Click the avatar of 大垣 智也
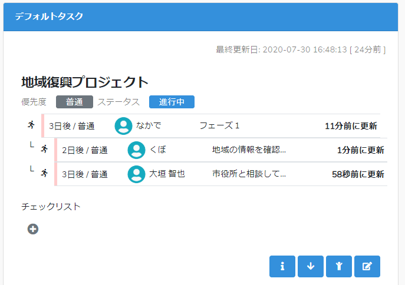This screenshot has height=285, width=405. click(x=136, y=174)
